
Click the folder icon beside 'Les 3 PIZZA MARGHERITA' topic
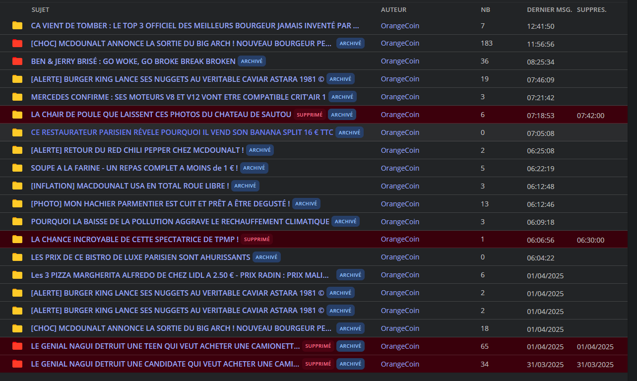tap(17, 275)
